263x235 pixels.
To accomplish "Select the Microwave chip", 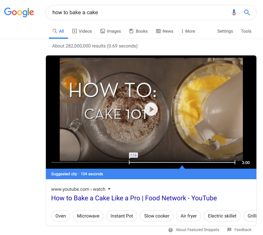I will (88, 216).
